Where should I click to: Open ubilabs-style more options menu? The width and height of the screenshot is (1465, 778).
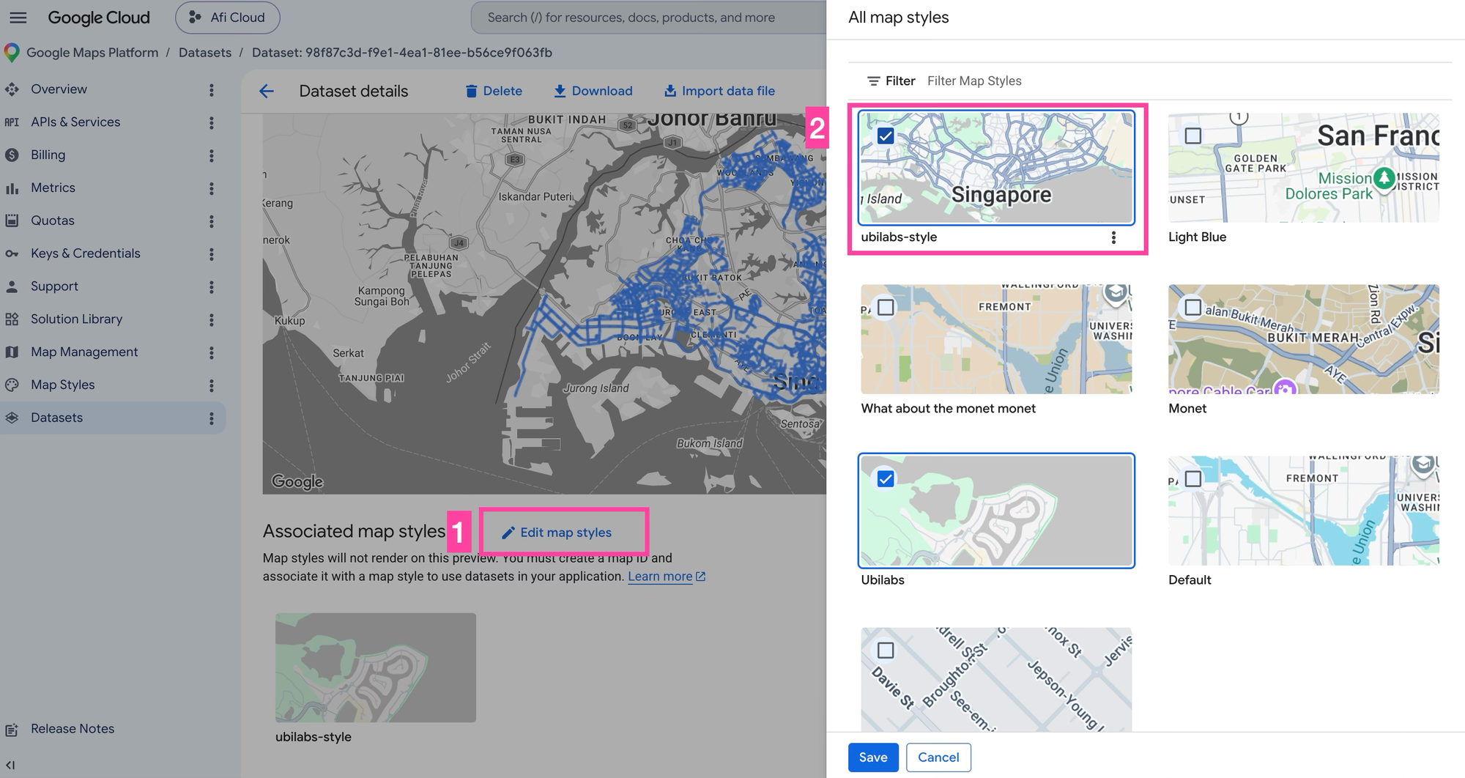[x=1113, y=237]
